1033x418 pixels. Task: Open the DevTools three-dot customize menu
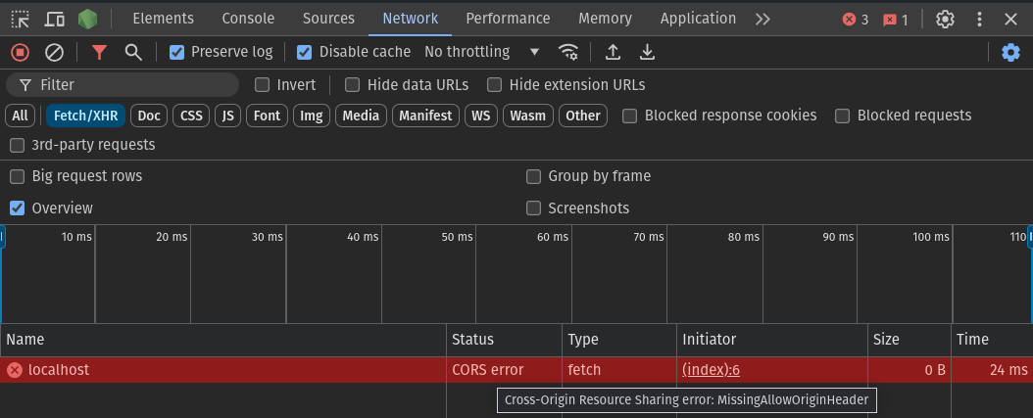[x=979, y=19]
